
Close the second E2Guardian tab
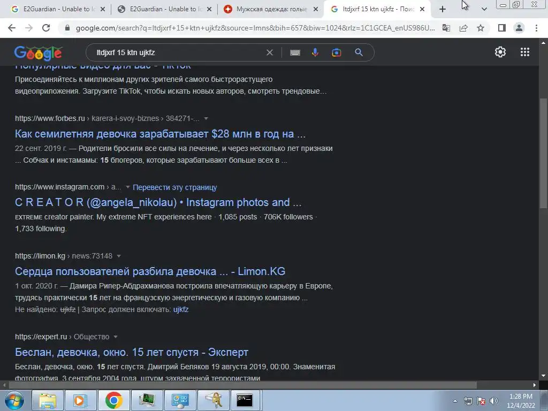pos(209,9)
